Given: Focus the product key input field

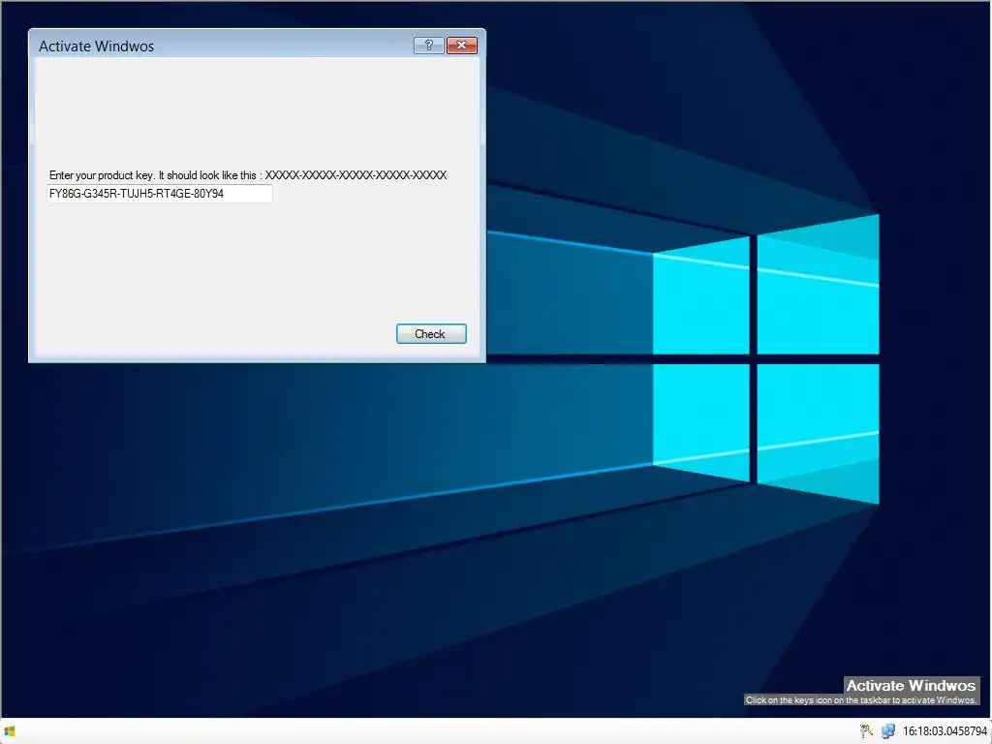Looking at the screenshot, I should pos(160,194).
